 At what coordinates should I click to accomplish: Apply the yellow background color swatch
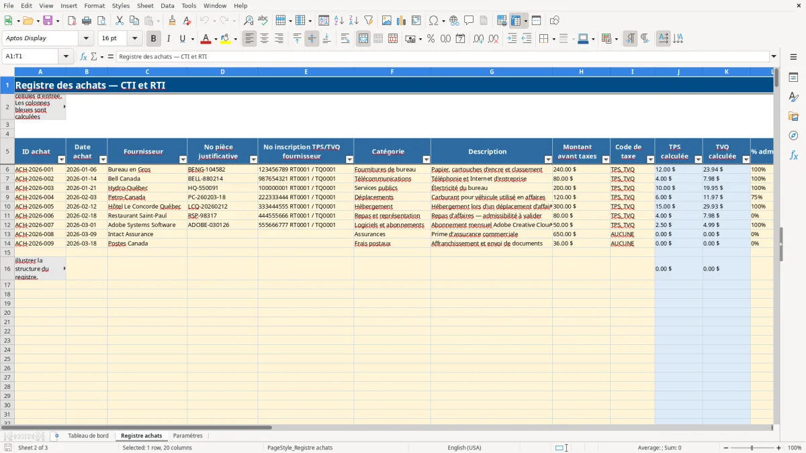click(x=226, y=39)
